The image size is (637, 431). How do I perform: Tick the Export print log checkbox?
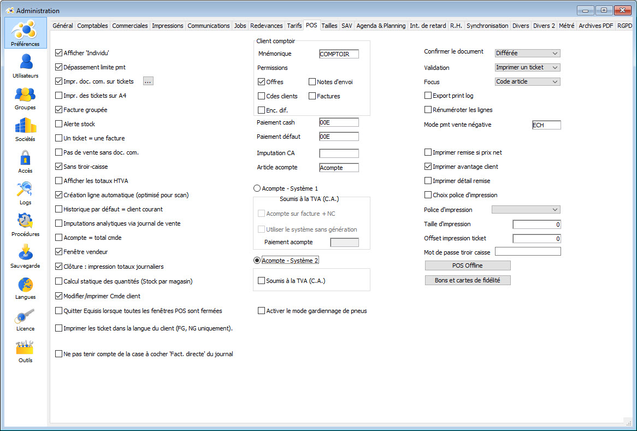click(428, 96)
